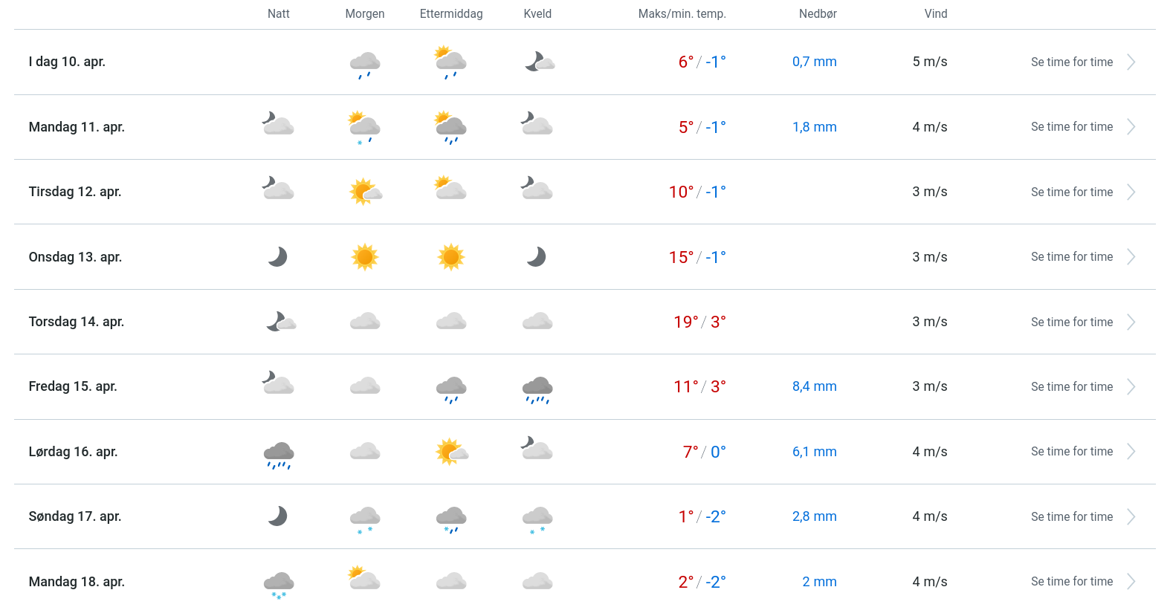Click the snow cloud night icon for Mandag 18. apr.

point(279,584)
